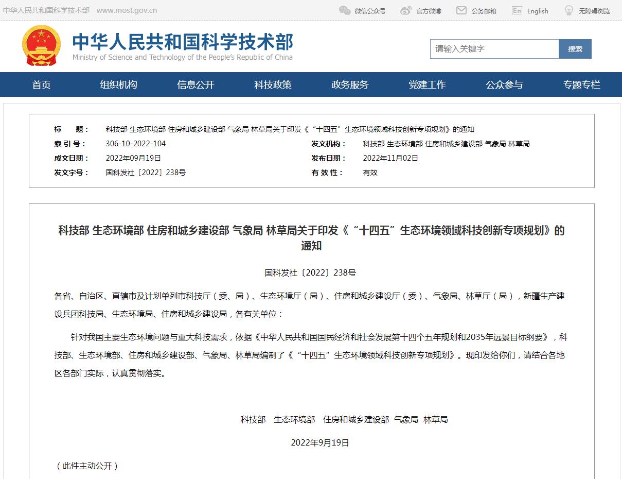
Task: Click the www.most.gov.cn link
Action: pos(127,11)
